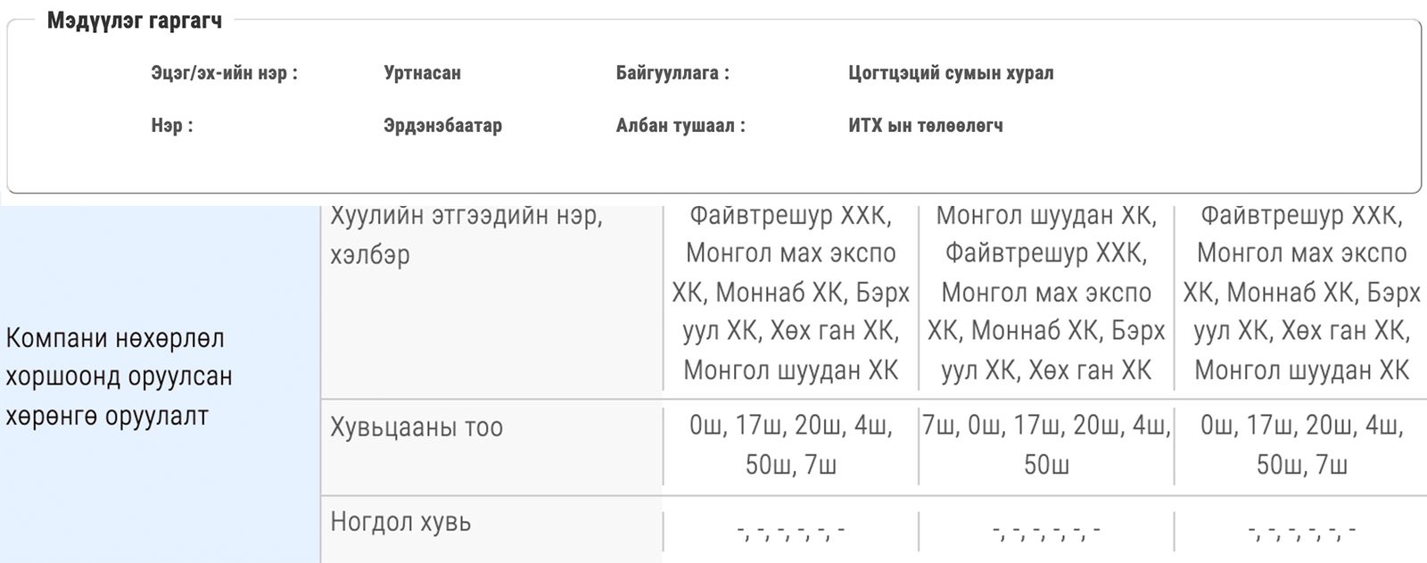Click the "Мэдүүлэг гаргагч" section heading
This screenshot has width=1427, height=563.
(135, 21)
